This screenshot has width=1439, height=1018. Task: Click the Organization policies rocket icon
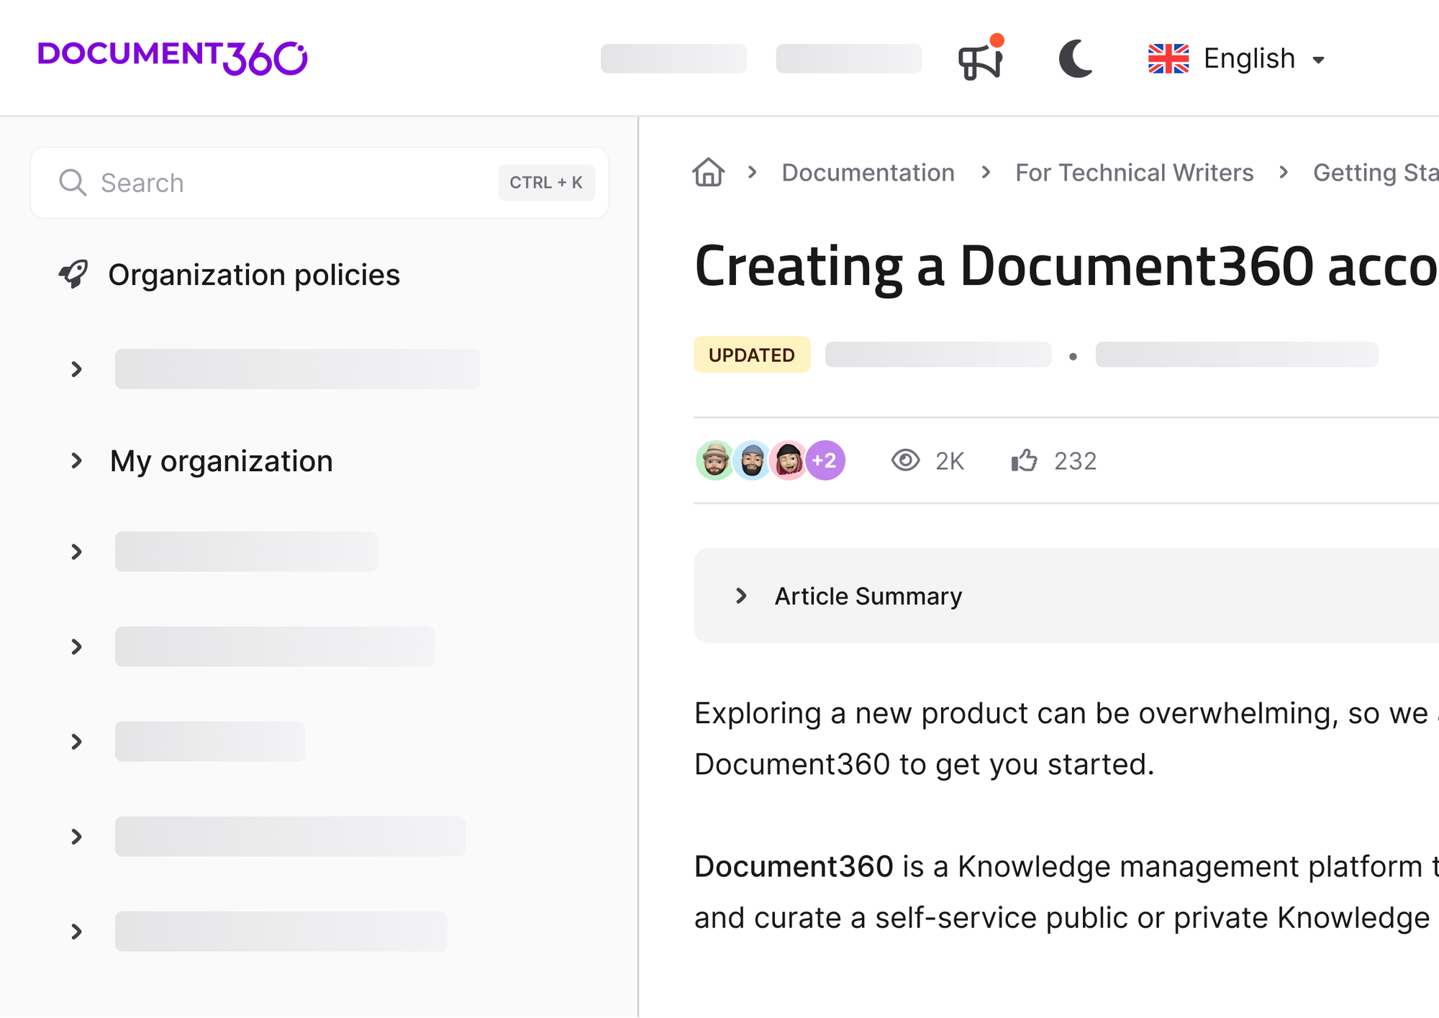73,274
